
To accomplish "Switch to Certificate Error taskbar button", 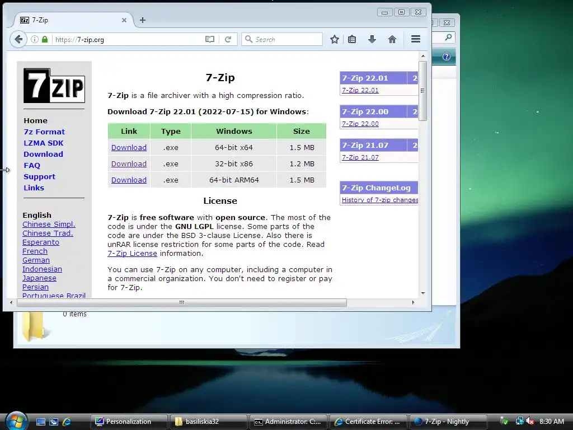I will pos(368,422).
